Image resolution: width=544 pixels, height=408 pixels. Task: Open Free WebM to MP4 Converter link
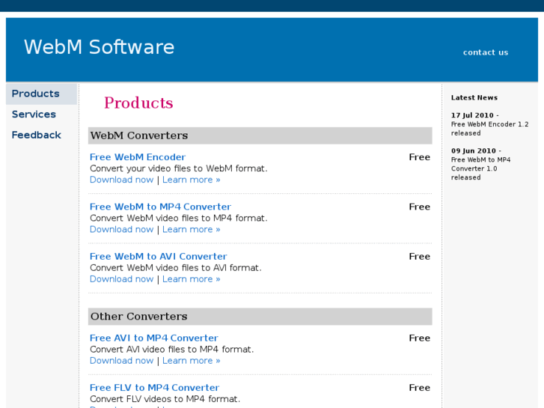pyautogui.click(x=160, y=207)
